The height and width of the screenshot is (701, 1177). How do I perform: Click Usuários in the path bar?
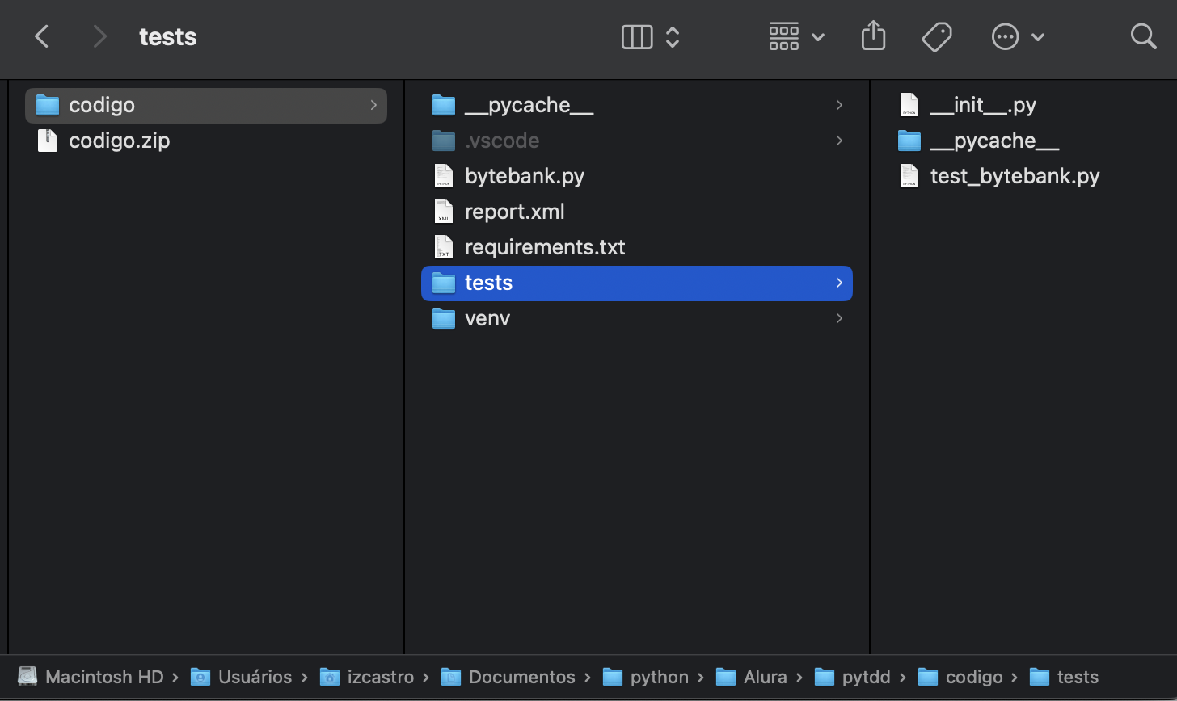(255, 677)
